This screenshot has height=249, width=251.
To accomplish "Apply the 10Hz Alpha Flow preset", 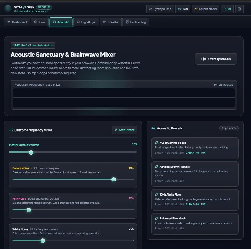I will [195, 200].
